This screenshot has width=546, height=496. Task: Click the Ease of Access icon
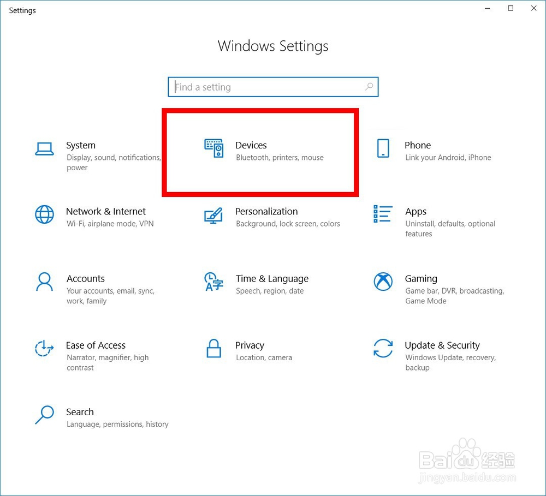point(44,348)
